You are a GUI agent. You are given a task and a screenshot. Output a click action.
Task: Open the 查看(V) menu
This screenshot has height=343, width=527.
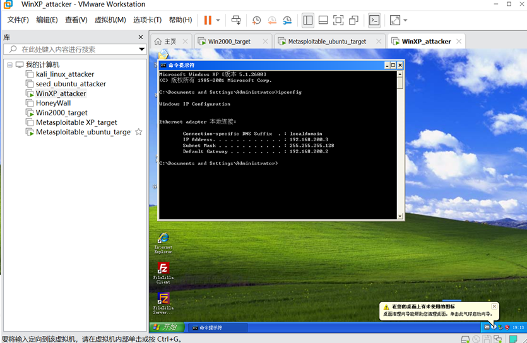tap(76, 20)
